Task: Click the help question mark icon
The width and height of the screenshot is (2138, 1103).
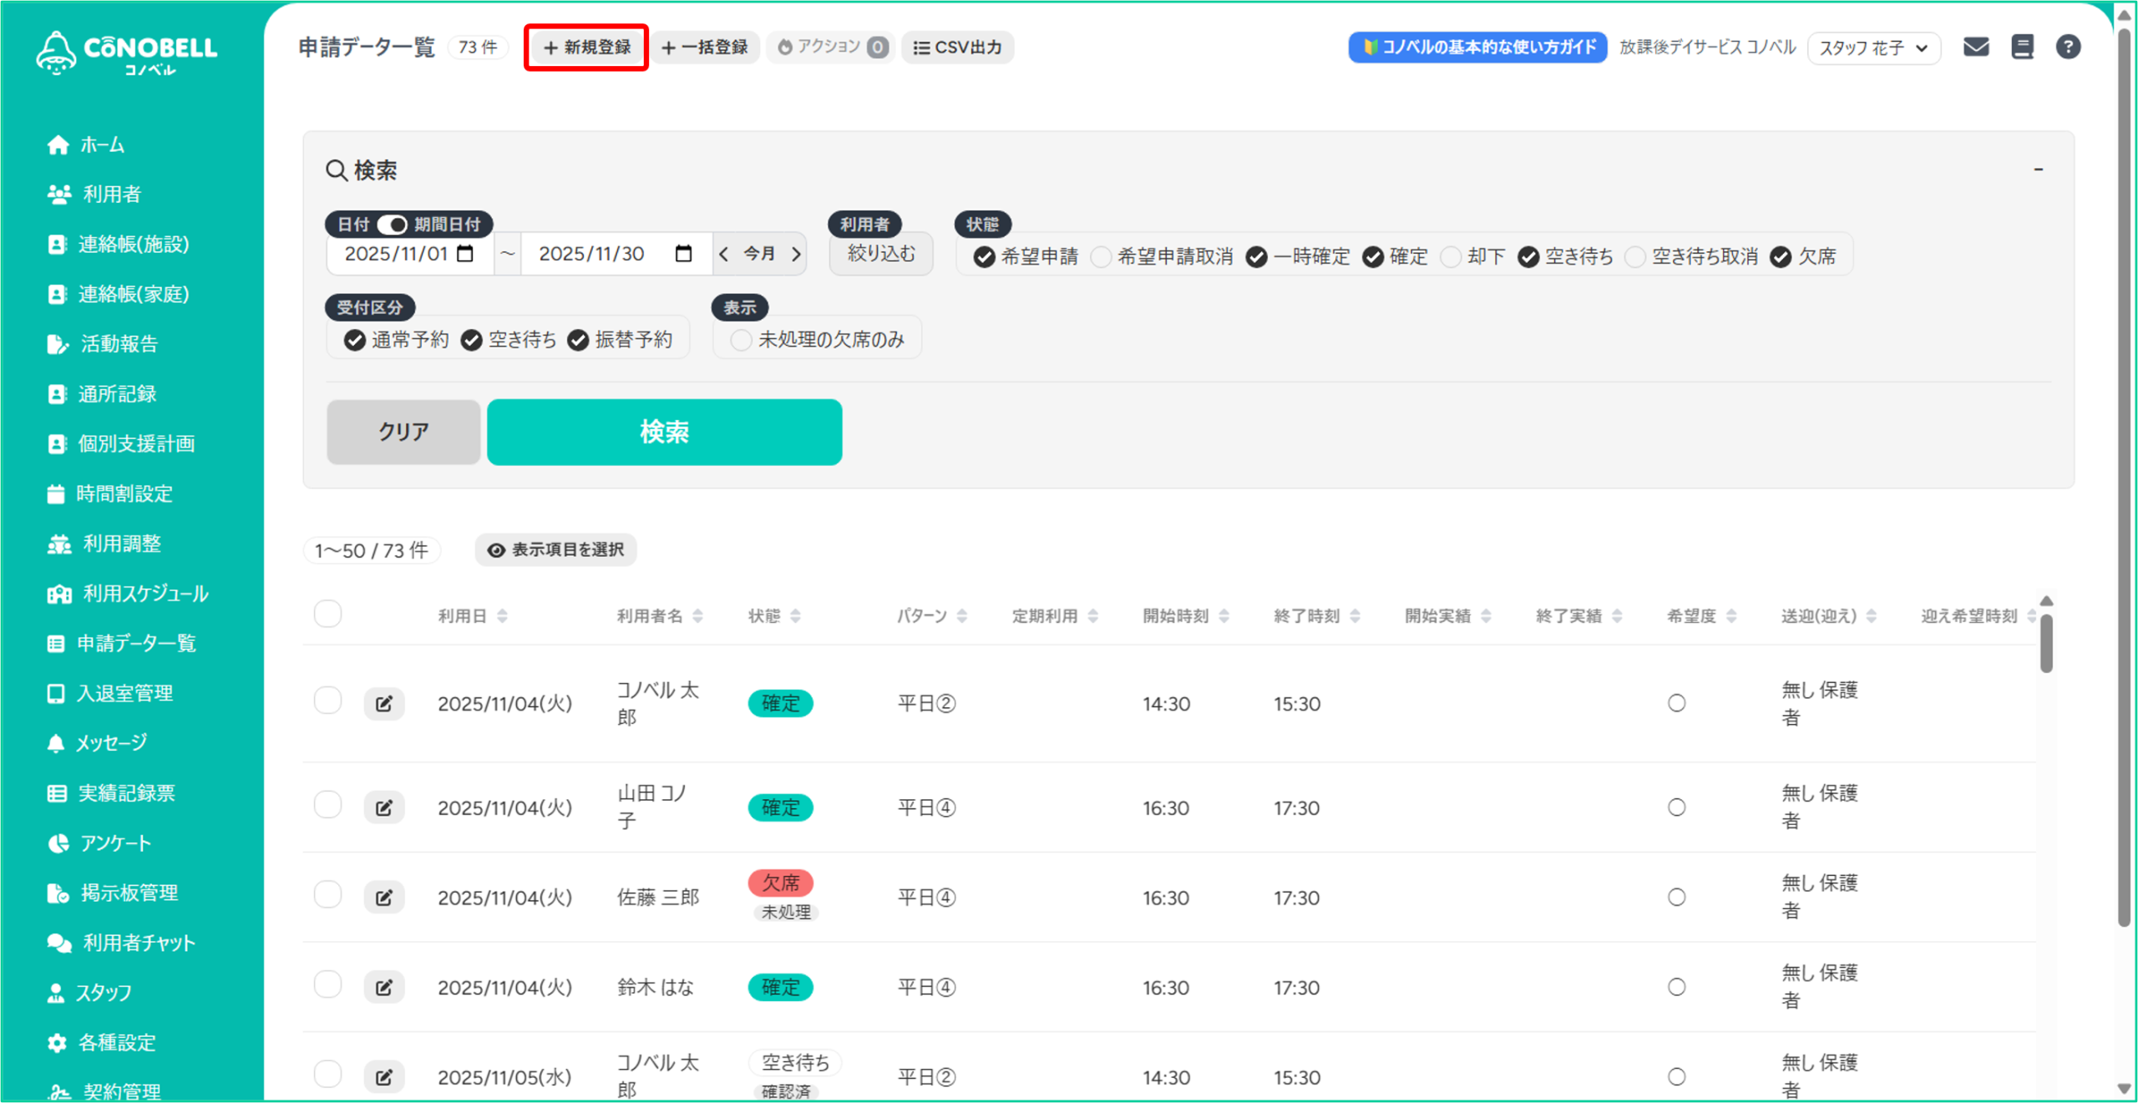Action: click(x=2068, y=47)
